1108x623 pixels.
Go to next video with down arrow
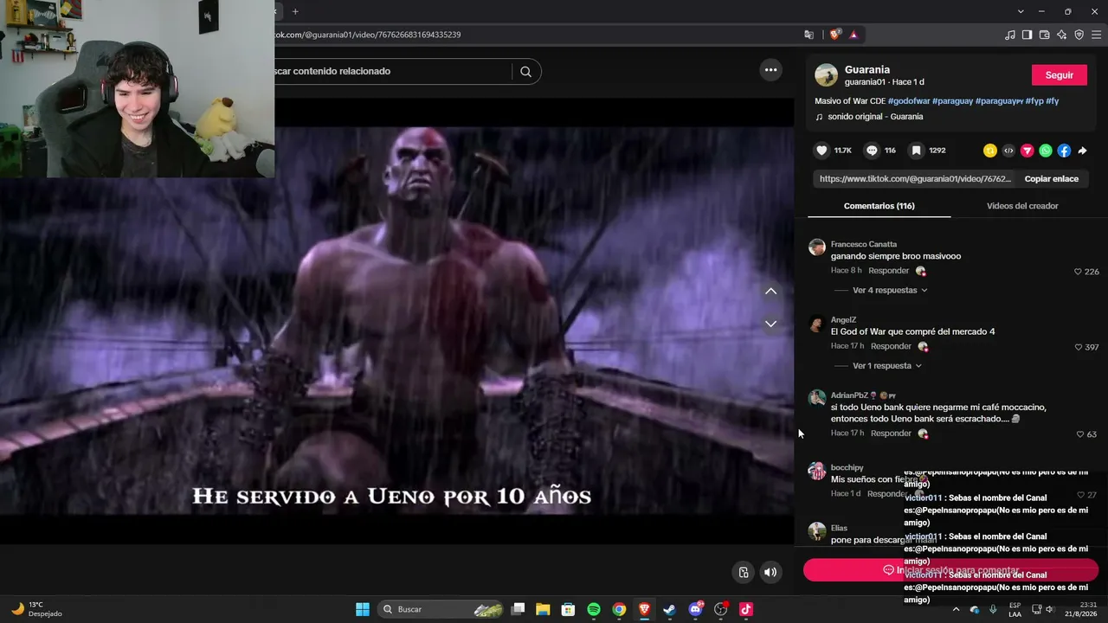pos(770,324)
